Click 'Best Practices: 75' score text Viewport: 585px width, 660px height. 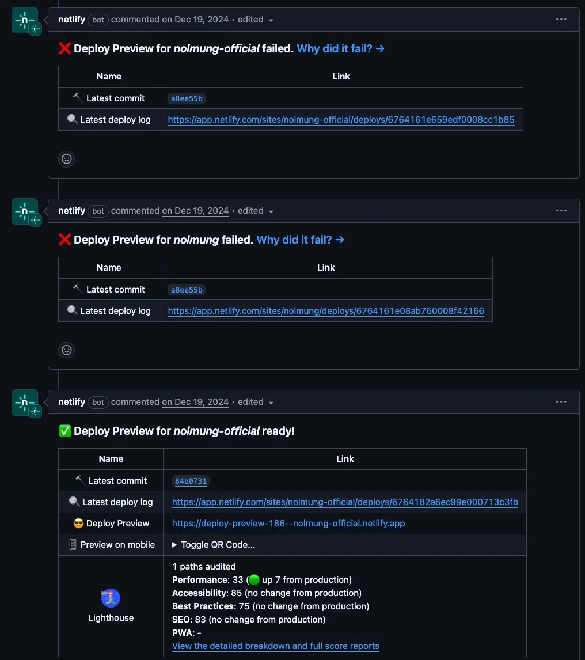(x=211, y=606)
